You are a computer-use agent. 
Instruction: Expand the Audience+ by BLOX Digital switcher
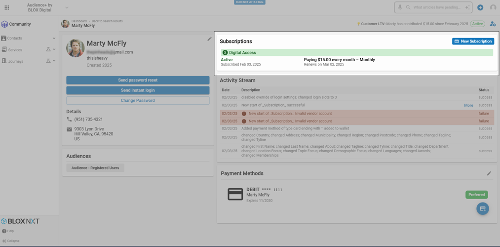[x=67, y=7]
